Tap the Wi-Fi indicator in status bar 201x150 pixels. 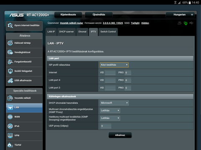coord(175,2)
